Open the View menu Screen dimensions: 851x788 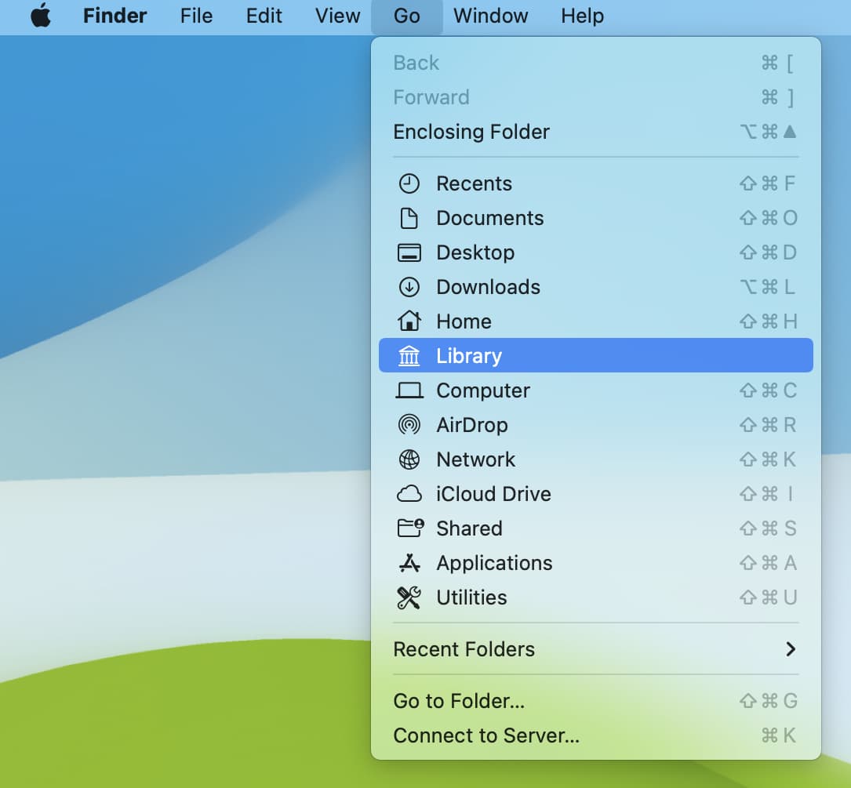[337, 16]
